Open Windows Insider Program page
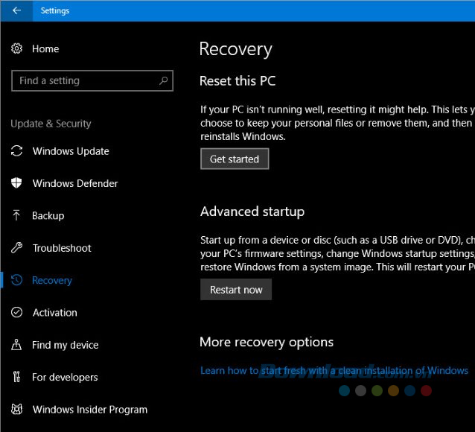 pos(90,410)
